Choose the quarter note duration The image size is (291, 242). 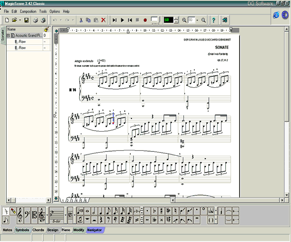point(102,211)
